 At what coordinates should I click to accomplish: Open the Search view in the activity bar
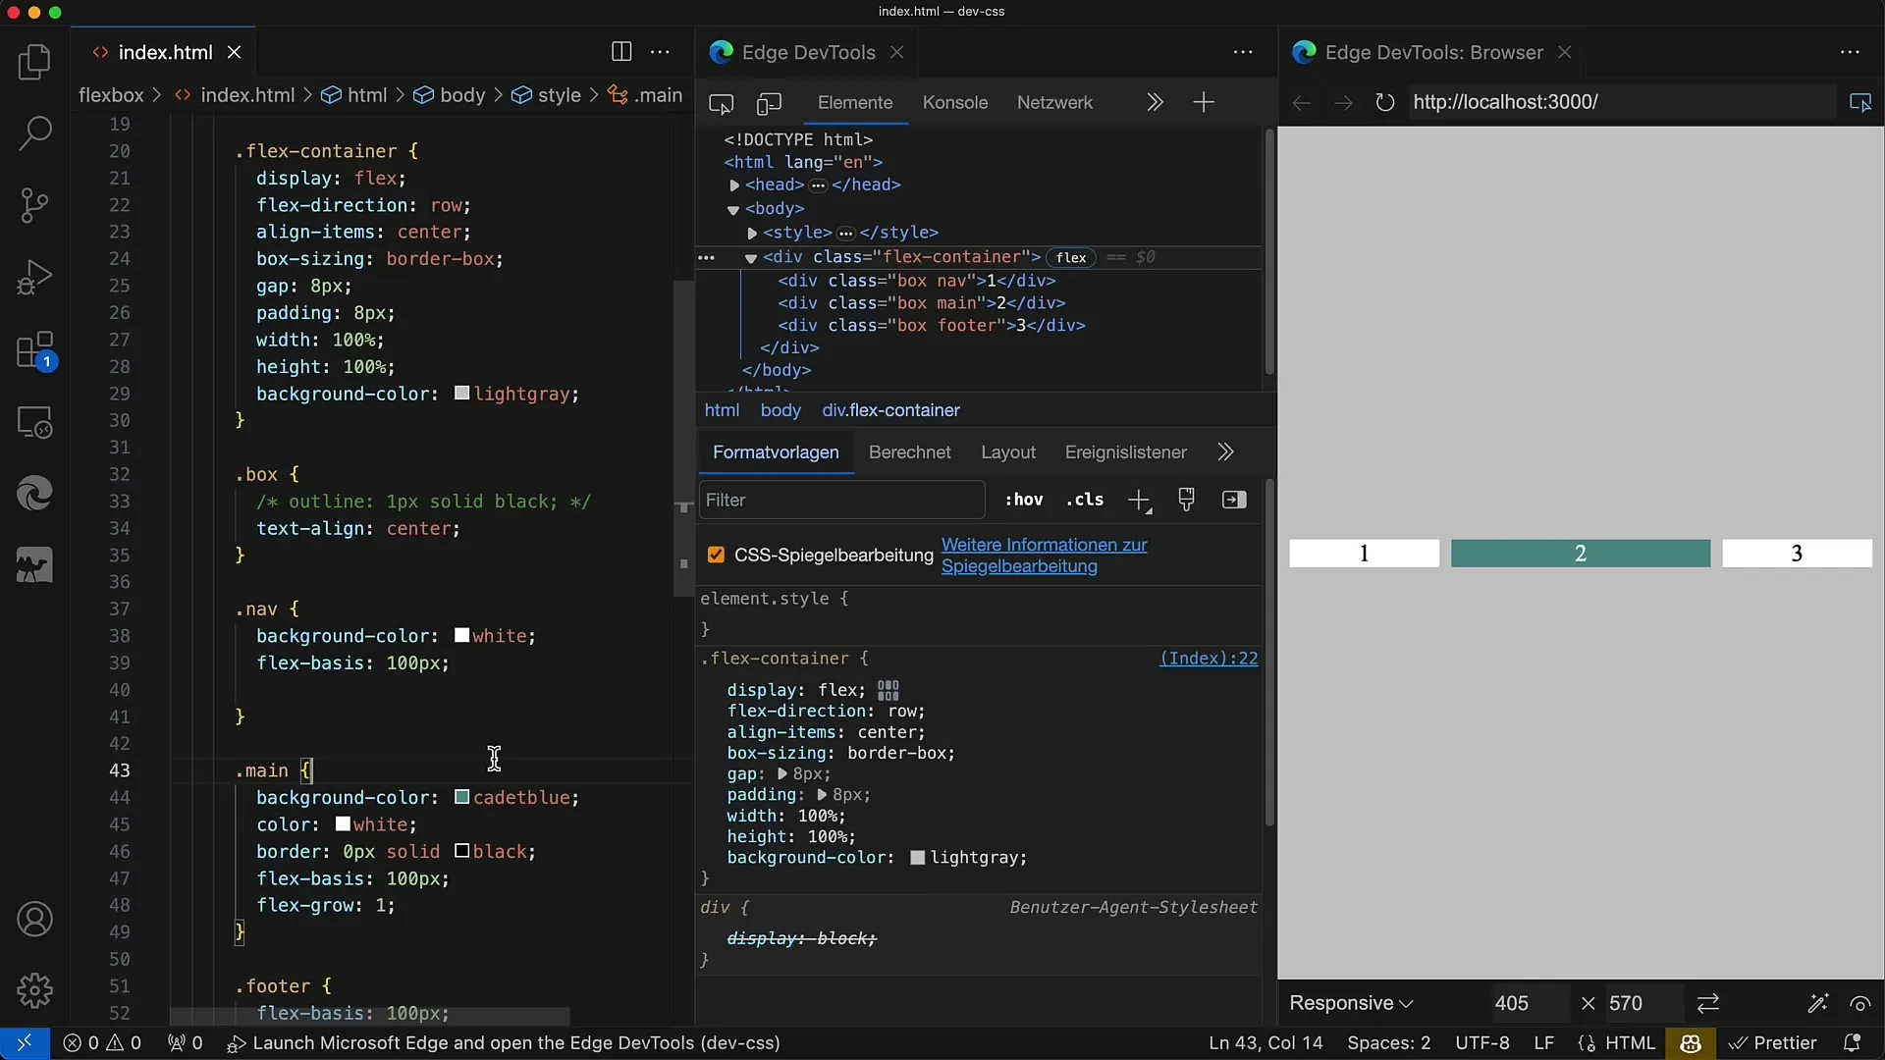point(34,133)
